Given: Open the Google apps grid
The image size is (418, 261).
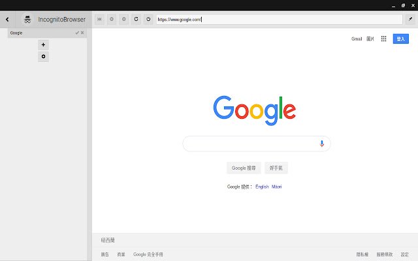Looking at the screenshot, I should click(383, 39).
